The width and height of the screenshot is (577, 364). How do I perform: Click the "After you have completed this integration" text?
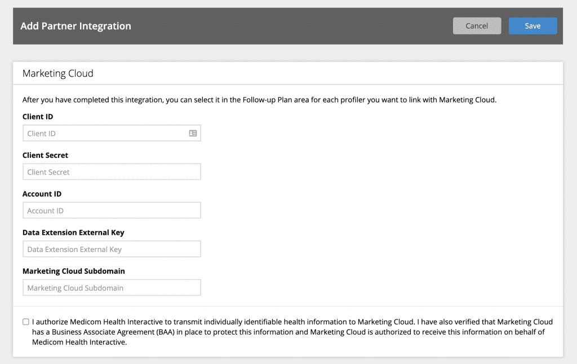(x=259, y=100)
